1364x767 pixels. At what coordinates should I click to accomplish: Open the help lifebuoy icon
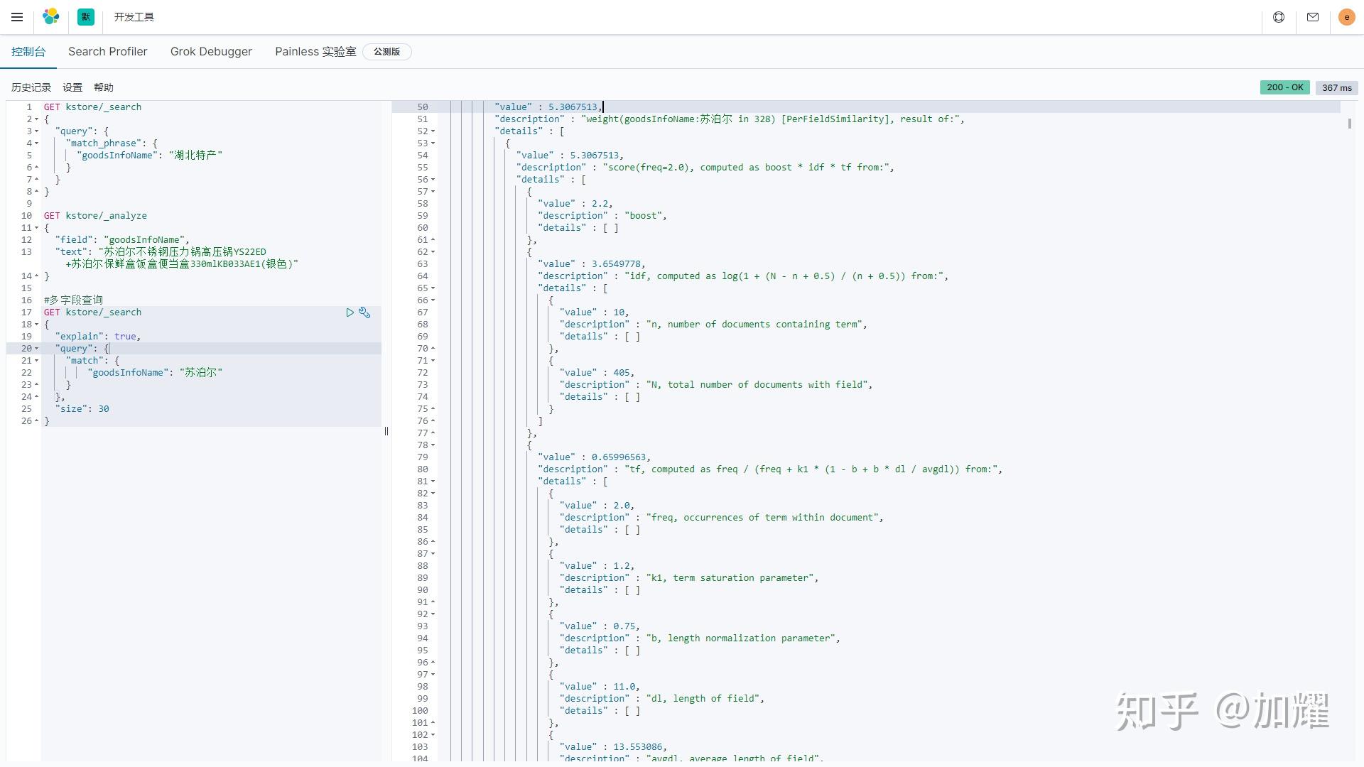[1279, 17]
